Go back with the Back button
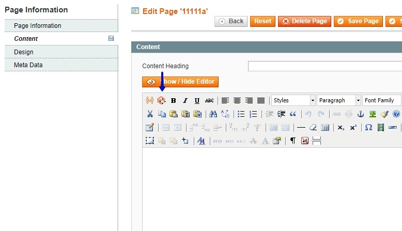This screenshot has height=231, width=402. point(231,21)
